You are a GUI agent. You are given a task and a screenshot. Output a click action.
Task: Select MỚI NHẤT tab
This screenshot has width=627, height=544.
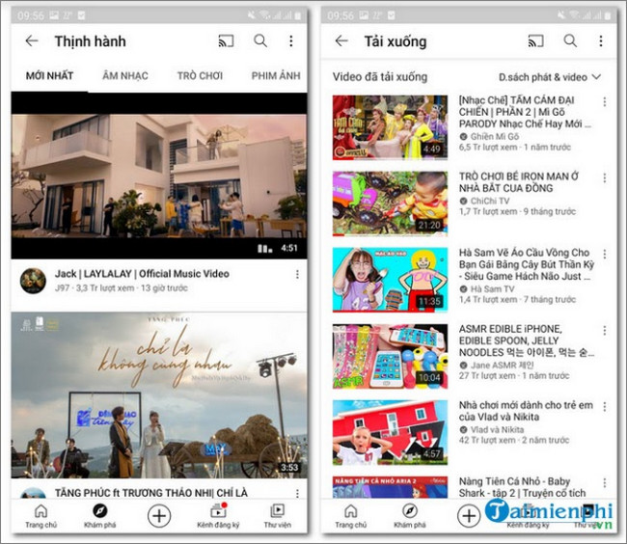pyautogui.click(x=49, y=75)
